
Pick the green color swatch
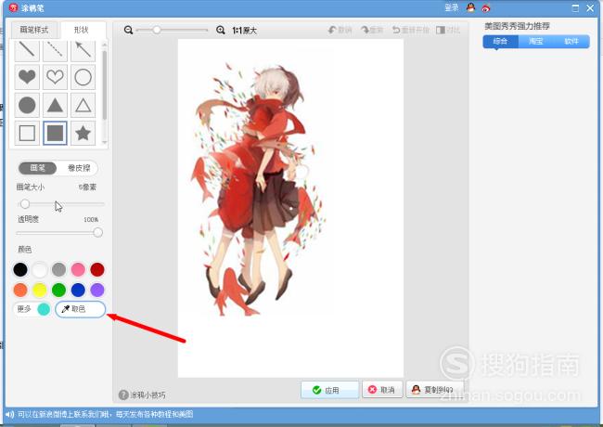click(58, 290)
